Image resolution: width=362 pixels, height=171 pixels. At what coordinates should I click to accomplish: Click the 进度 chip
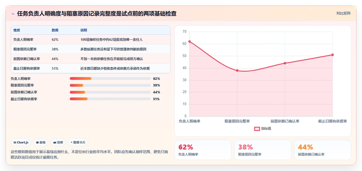coord(58,142)
